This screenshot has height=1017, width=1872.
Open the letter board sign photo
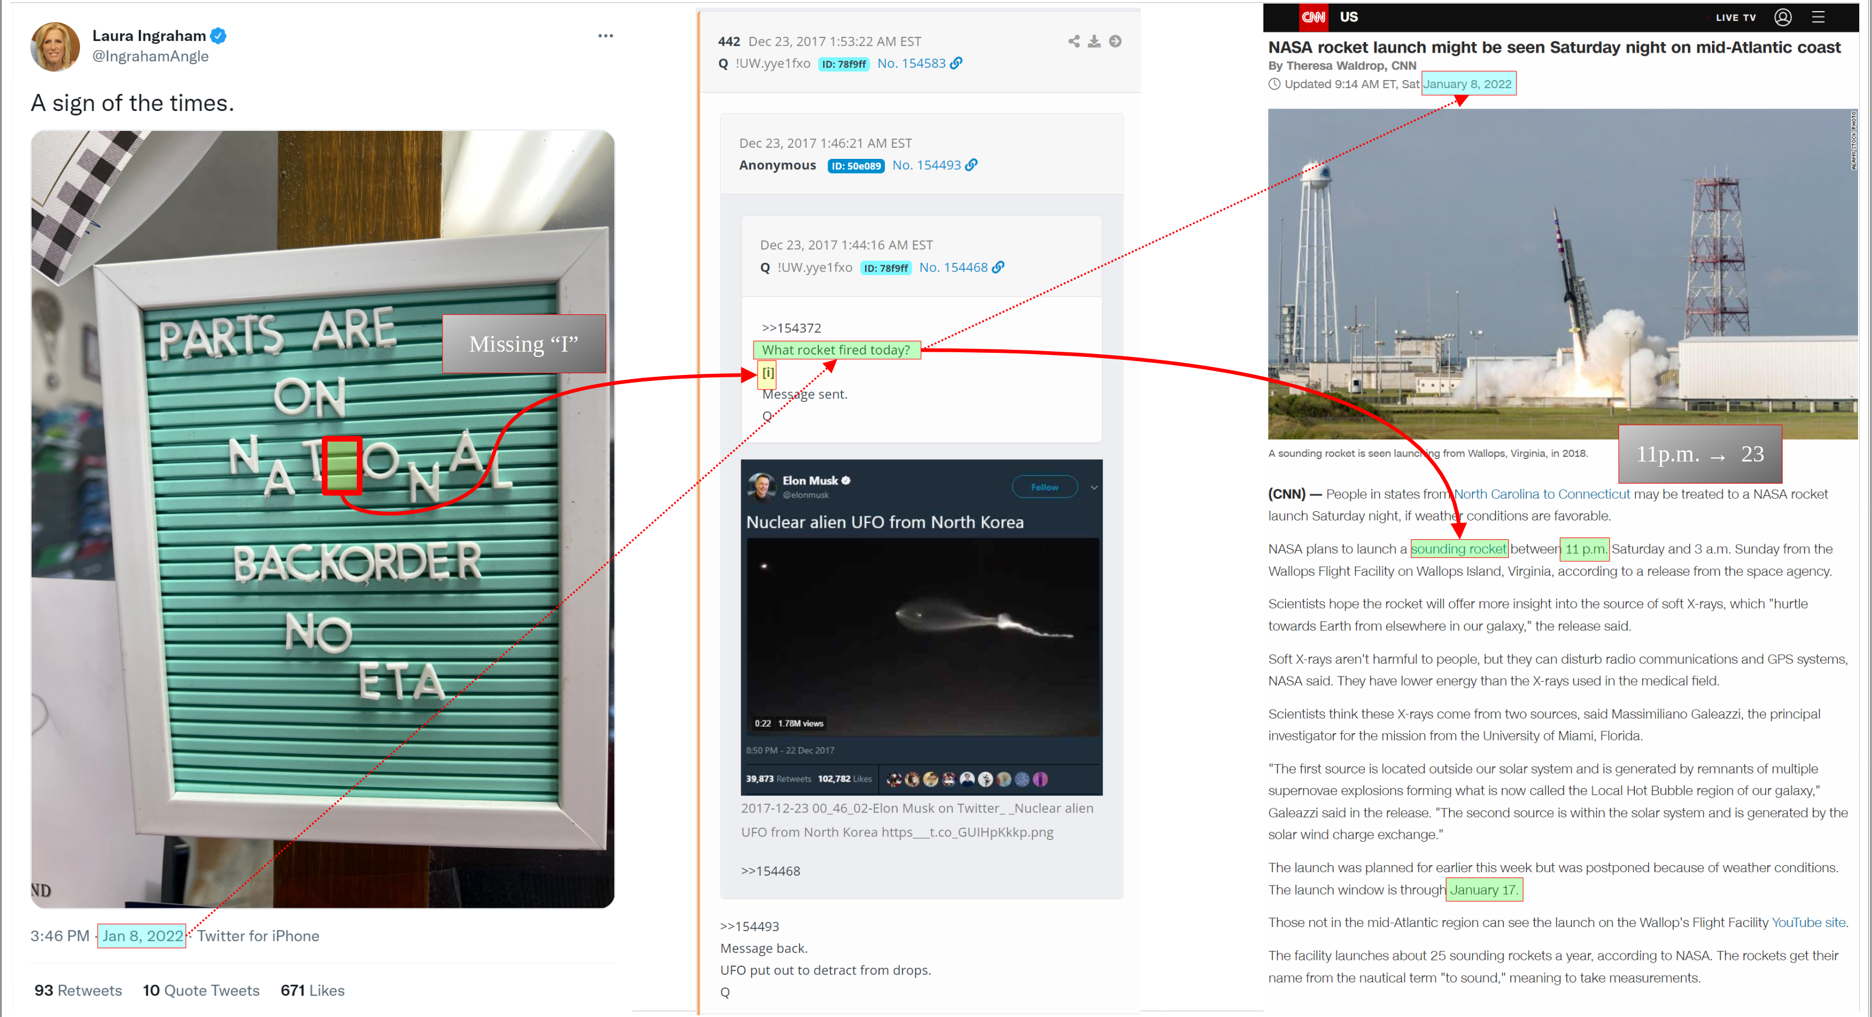[x=322, y=519]
